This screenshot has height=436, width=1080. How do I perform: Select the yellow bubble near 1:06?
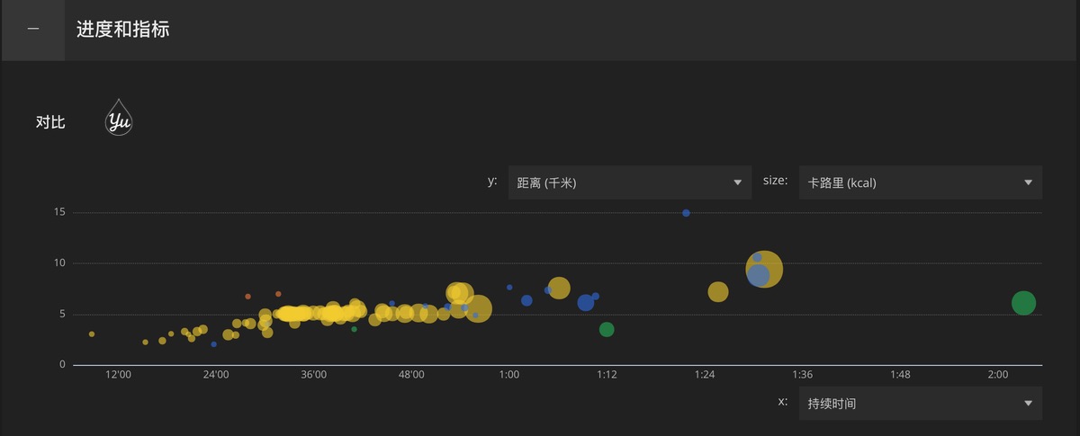[x=559, y=289]
